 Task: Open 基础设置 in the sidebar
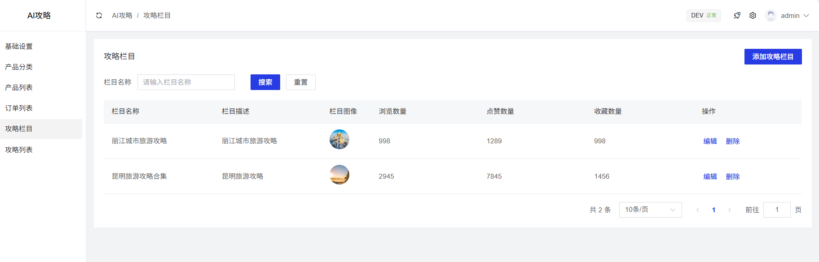19,47
